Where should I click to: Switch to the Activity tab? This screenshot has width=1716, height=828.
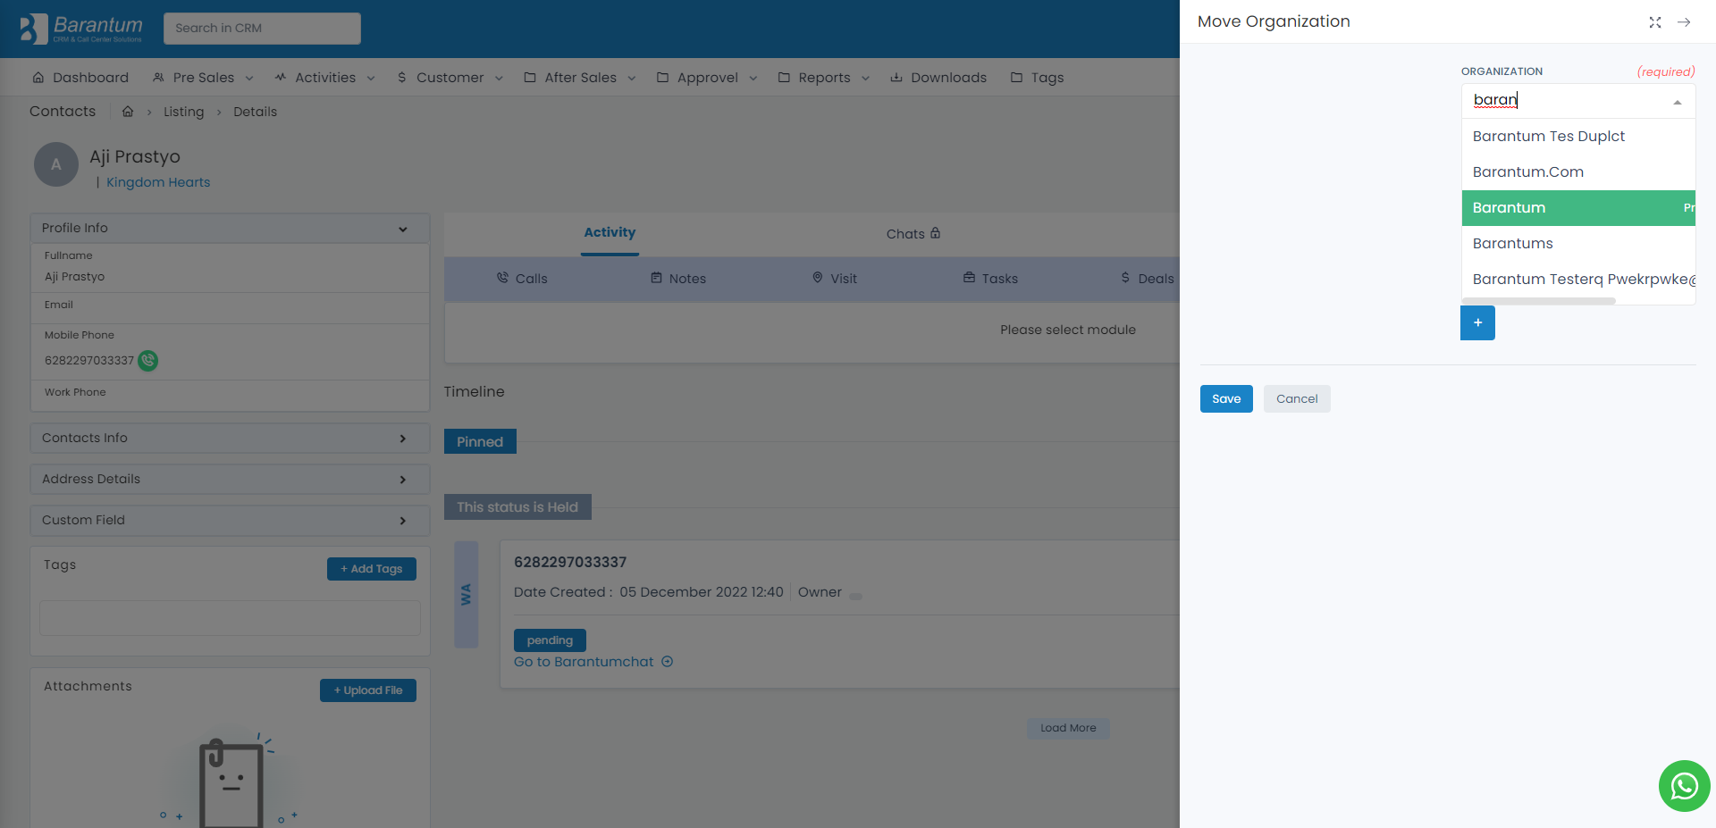[x=610, y=232]
